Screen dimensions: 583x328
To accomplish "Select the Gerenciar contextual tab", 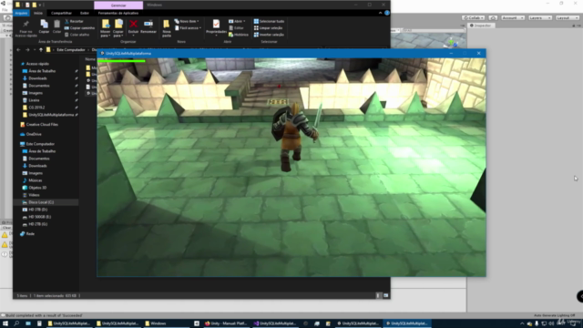I will tap(118, 5).
